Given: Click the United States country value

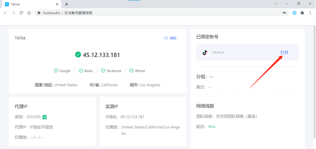Looking at the screenshot, I should 66,85.
